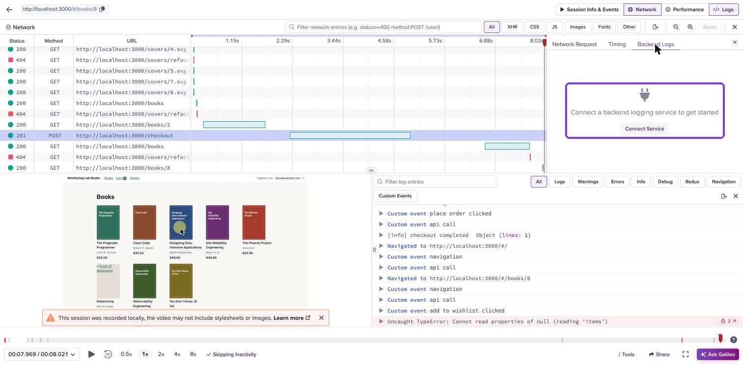This screenshot has height=365, width=743.
Task: Copy the session URL with the clipboard icon
Action: (x=102, y=9)
